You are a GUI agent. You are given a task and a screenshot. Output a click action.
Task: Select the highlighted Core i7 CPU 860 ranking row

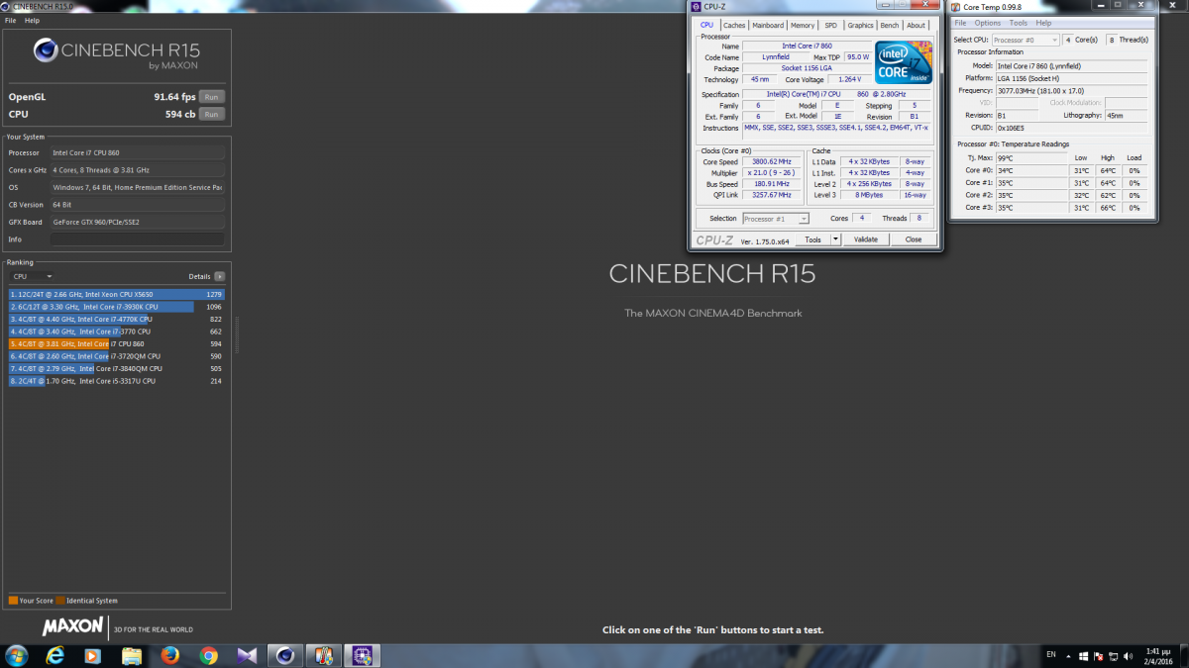[x=117, y=343]
